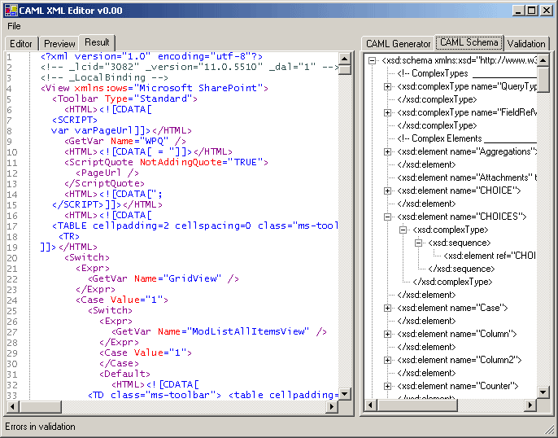Expand the Aggregations element node
The width and height of the screenshot is (558, 438).
click(x=387, y=151)
